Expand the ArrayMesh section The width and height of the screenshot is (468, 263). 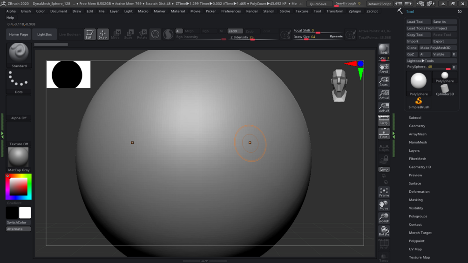pos(418,134)
